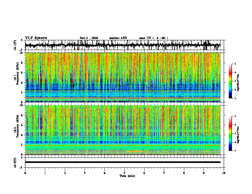
Task: Click the ch.3(V) black trace band
Action: pos(123,162)
